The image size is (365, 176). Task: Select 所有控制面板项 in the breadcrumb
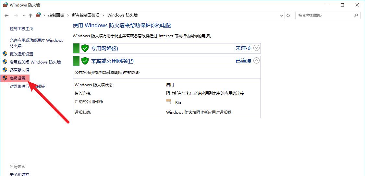click(x=86, y=15)
